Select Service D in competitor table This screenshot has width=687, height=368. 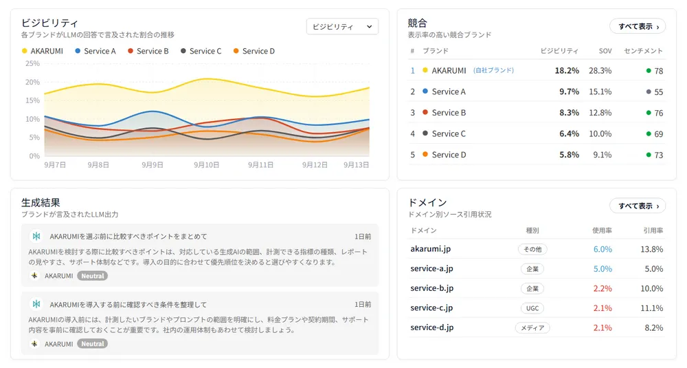click(537, 154)
